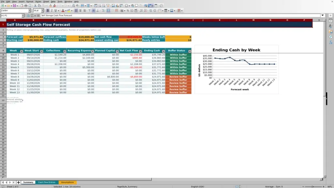Click the Find and Replace icon
334x188 pixels.
pos(73,6)
